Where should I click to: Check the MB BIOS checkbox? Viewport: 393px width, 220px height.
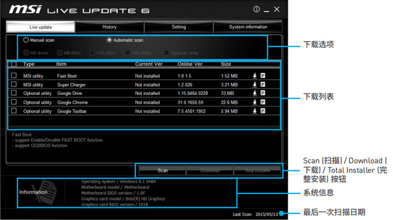[x=60, y=53]
